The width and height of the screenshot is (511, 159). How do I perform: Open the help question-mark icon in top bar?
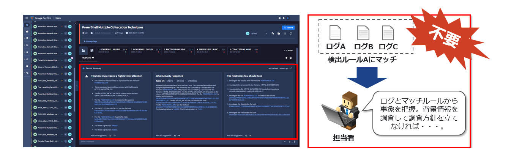(280, 18)
